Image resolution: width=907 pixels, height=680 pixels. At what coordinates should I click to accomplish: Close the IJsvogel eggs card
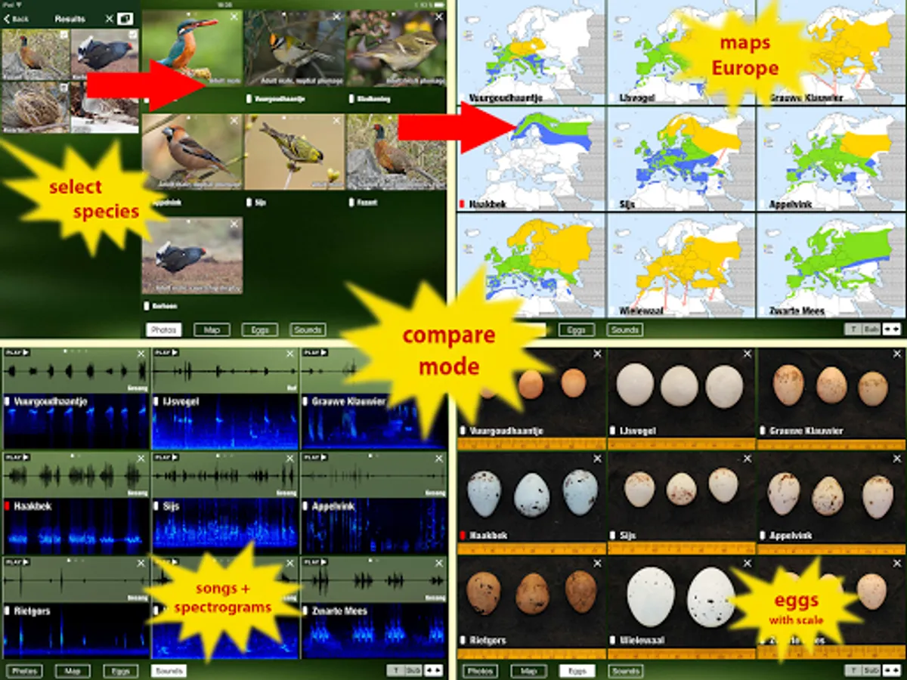pyautogui.click(x=747, y=354)
